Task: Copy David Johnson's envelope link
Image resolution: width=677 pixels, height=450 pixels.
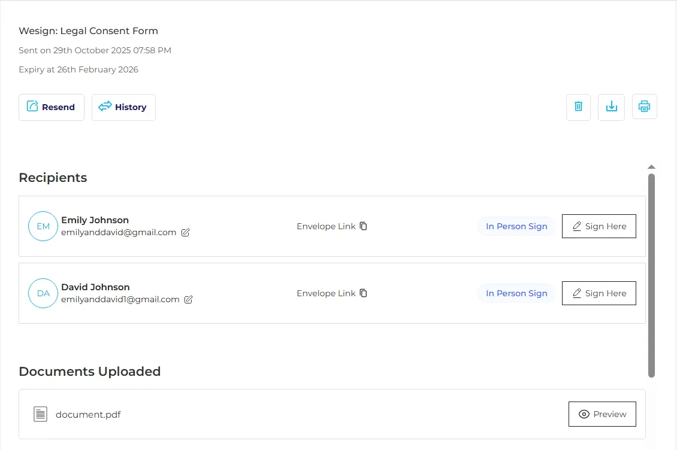Action: 364,293
